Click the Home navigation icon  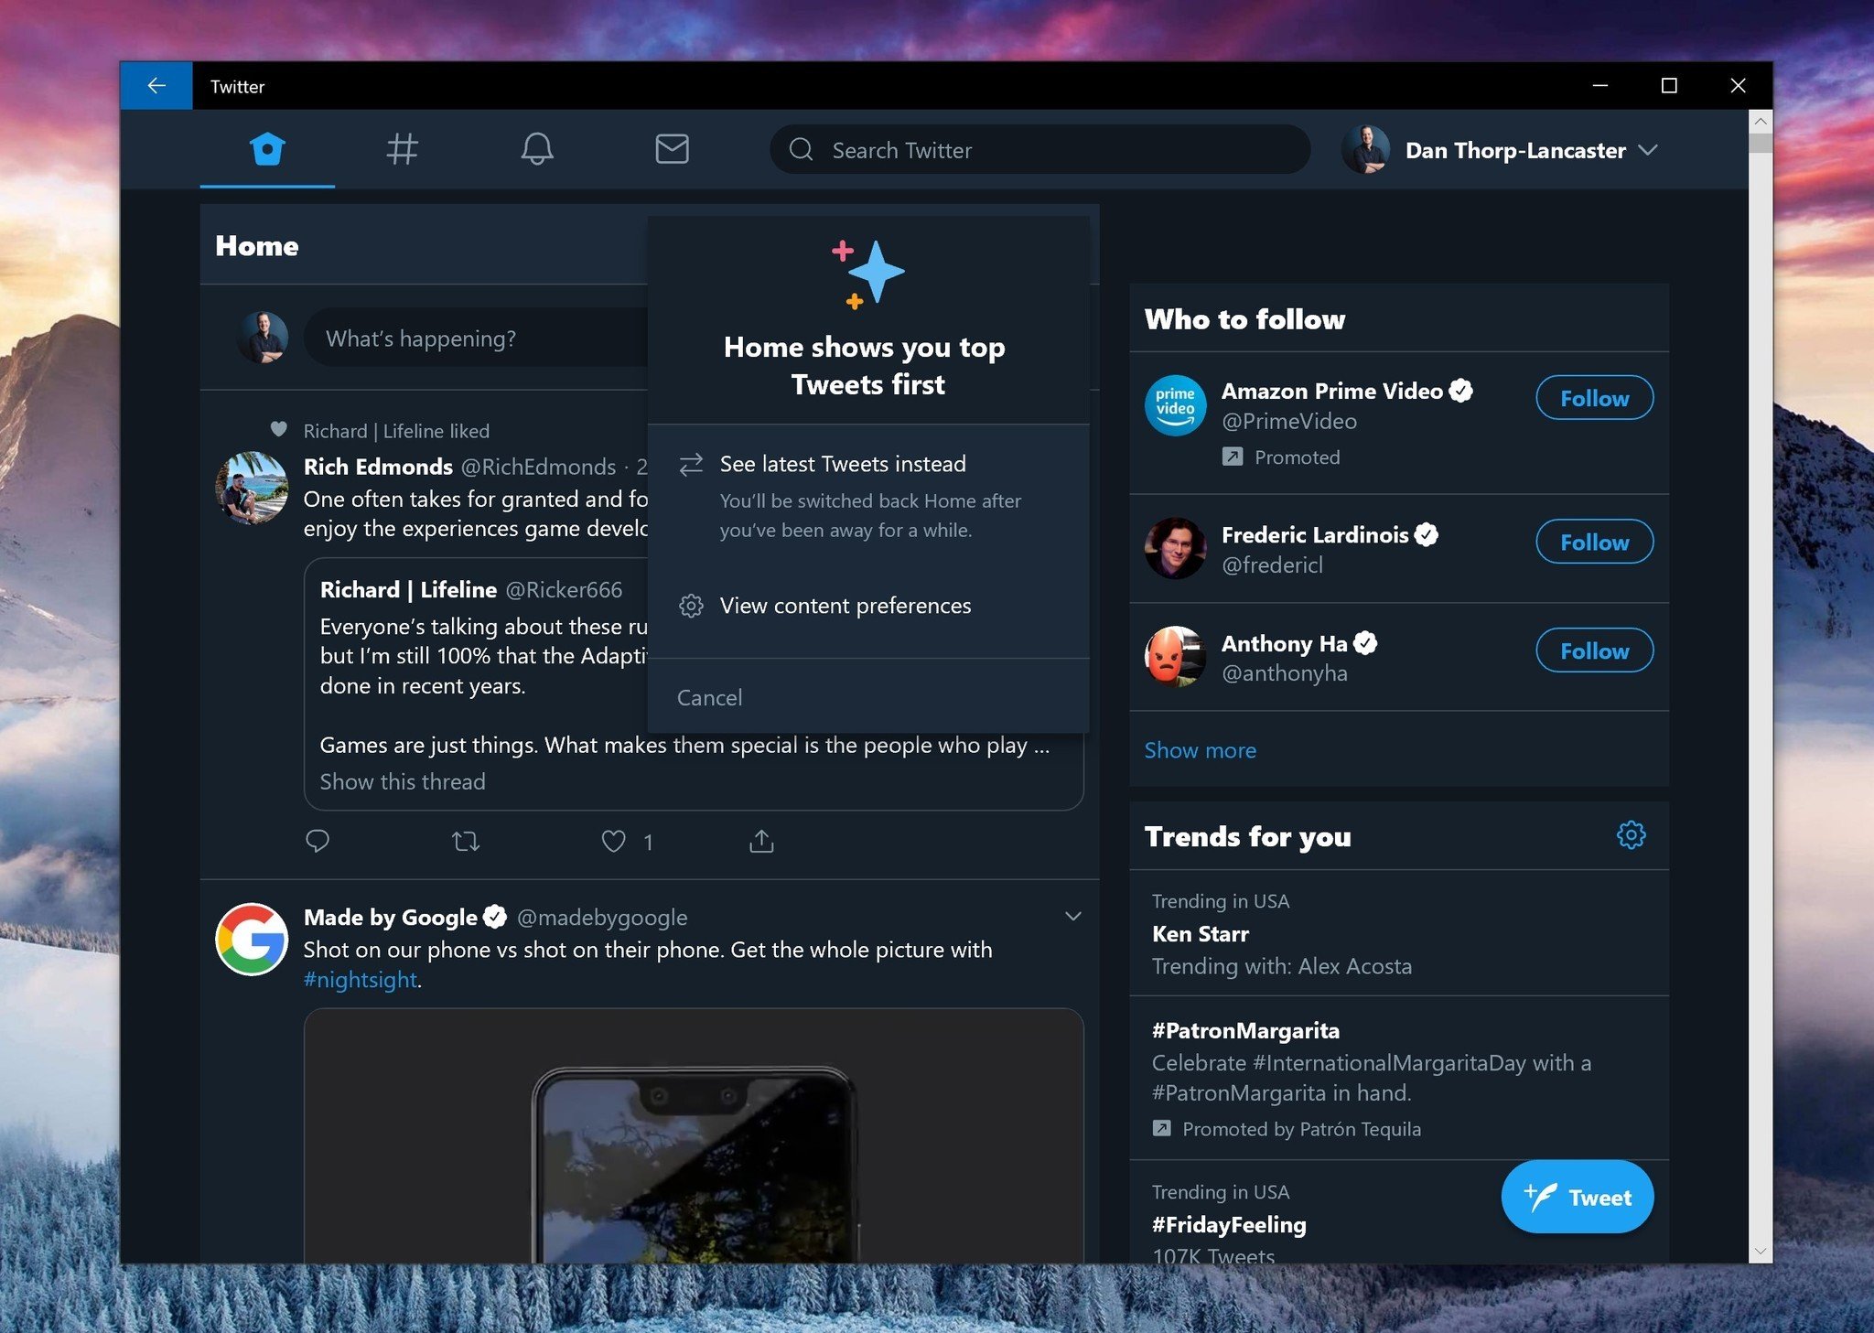[x=268, y=147]
